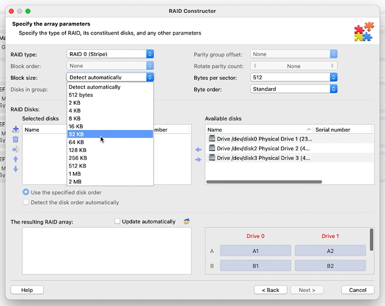The height and width of the screenshot is (306, 385).
Task: Open the Byte order dropdown
Action: pos(294,89)
